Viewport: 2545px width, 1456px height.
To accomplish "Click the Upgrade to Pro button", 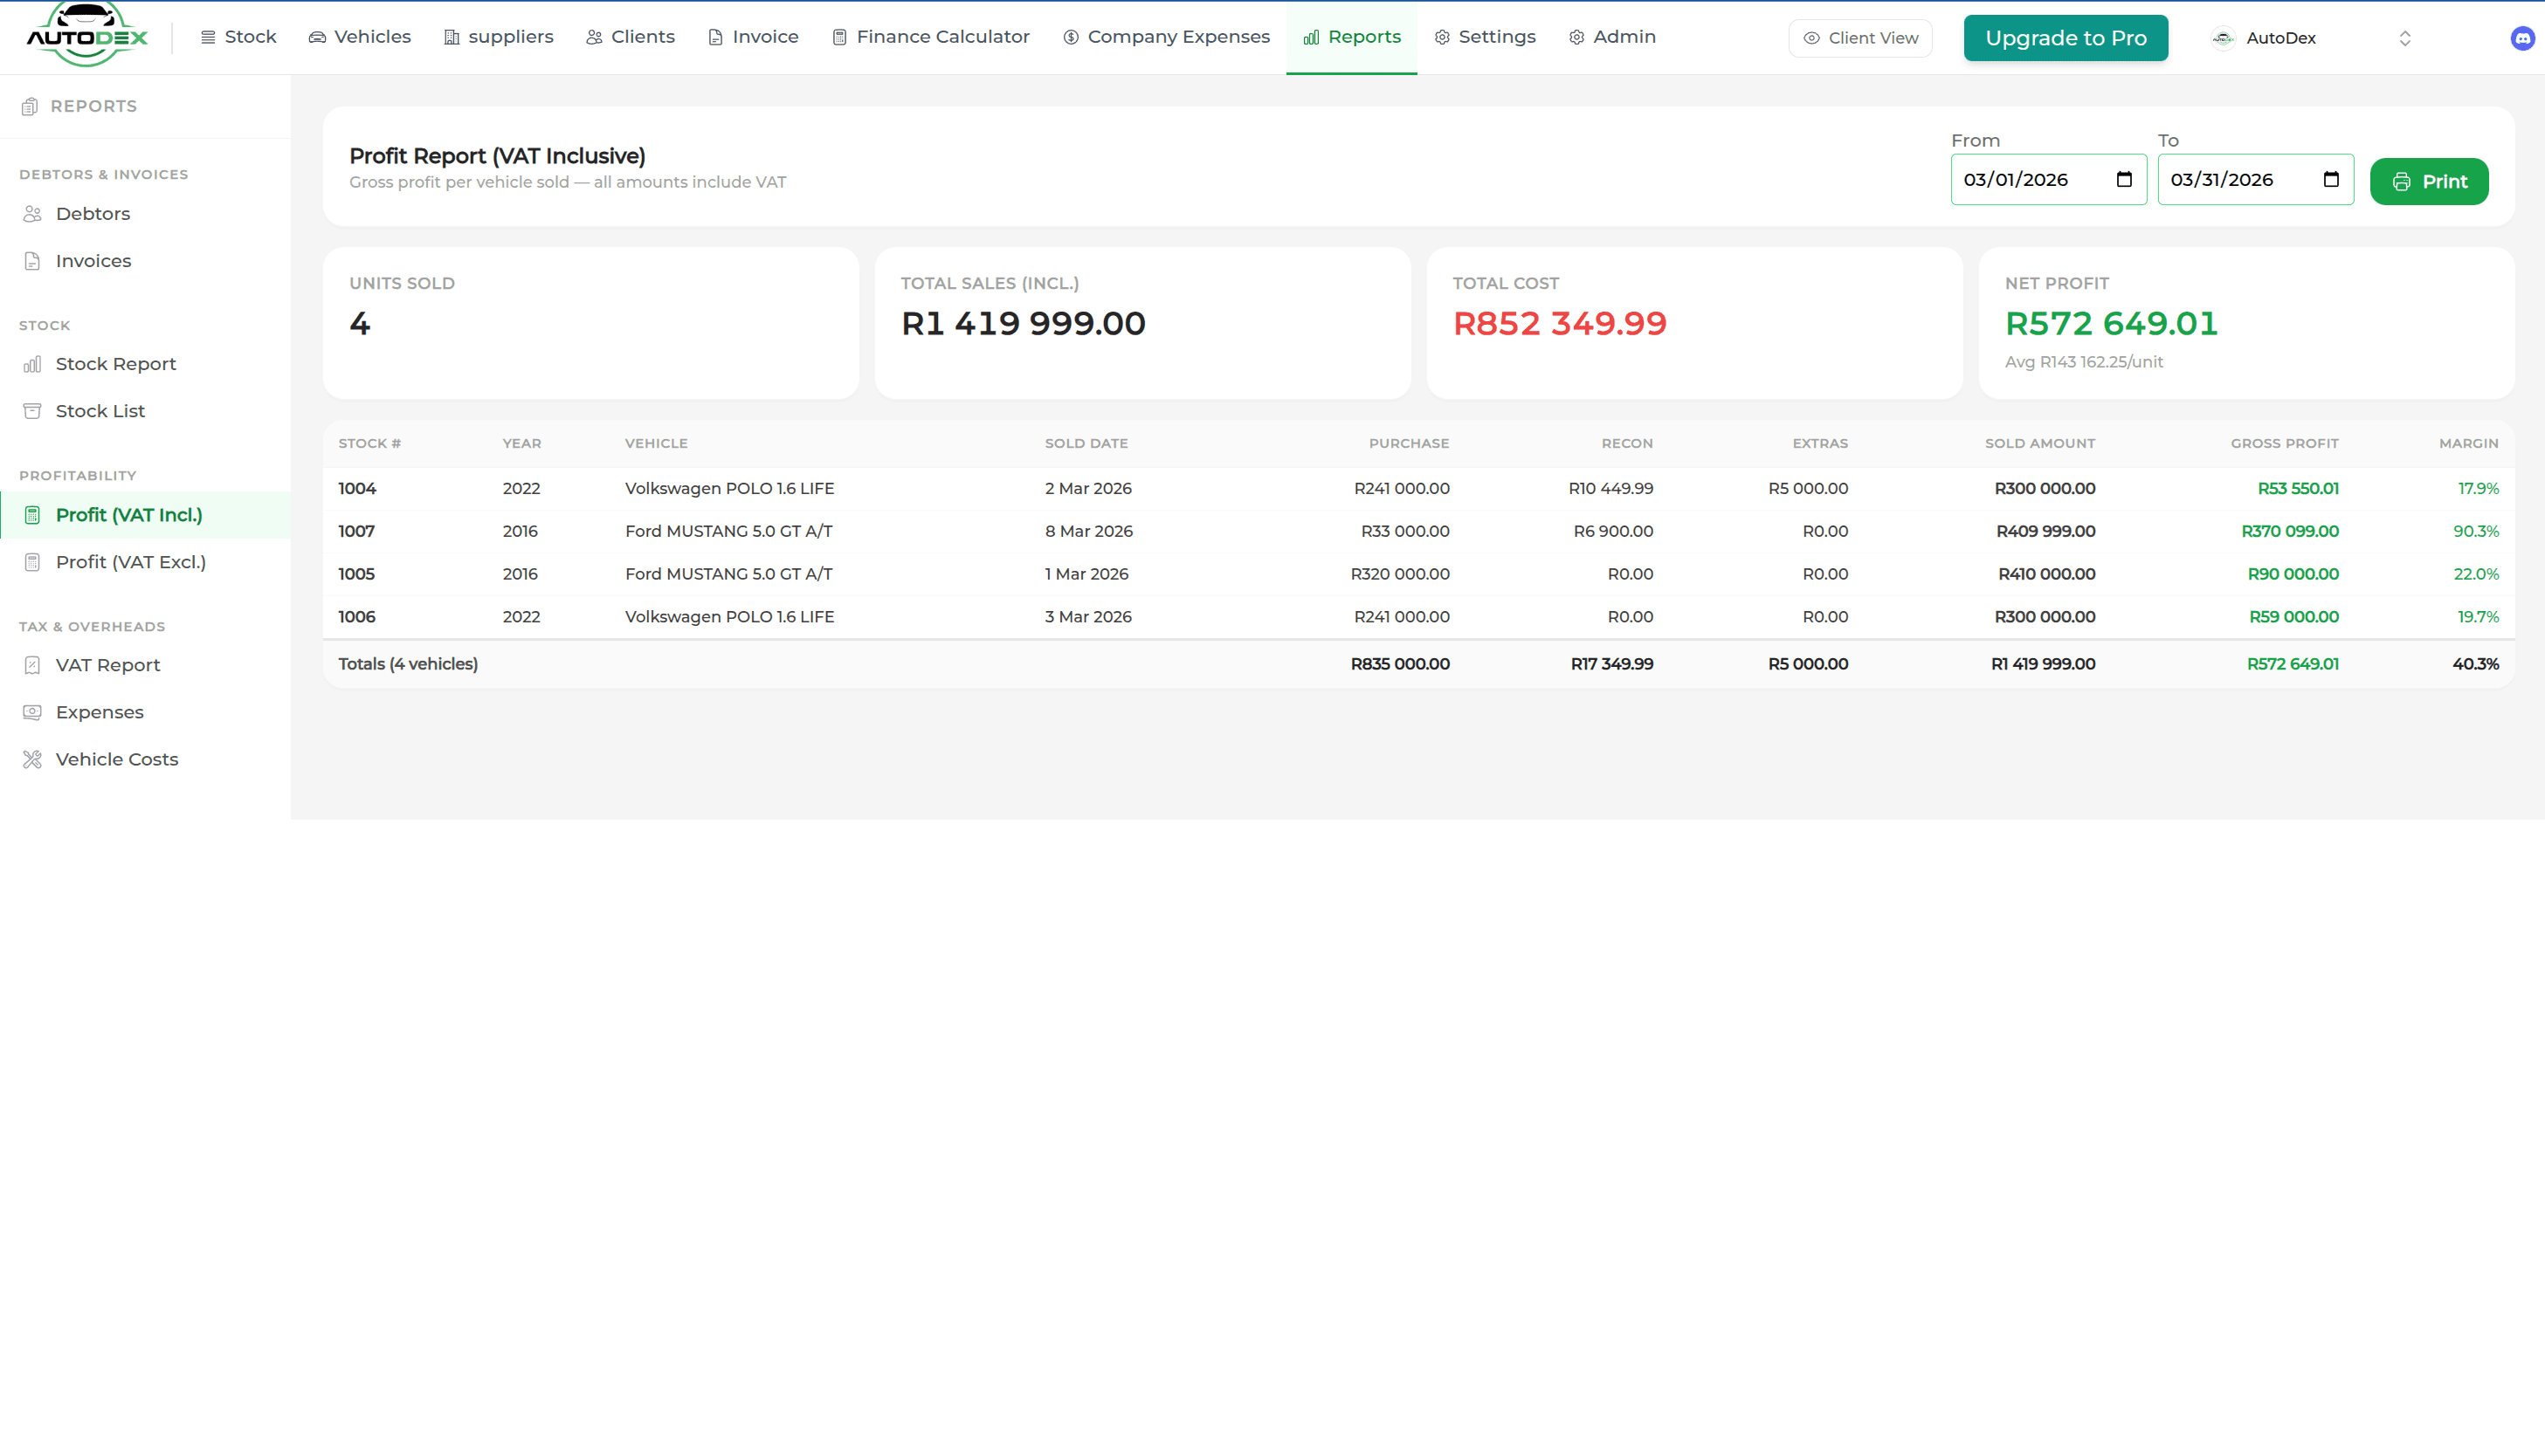I will [x=2065, y=38].
